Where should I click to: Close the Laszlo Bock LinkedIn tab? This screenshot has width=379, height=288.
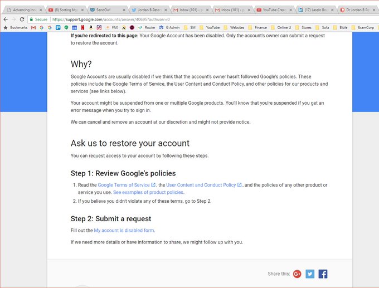[x=332, y=10]
